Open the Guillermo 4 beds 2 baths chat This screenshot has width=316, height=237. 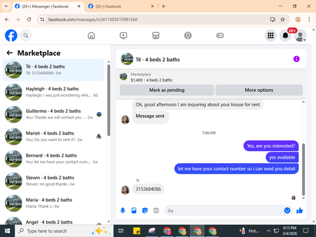pos(53,114)
